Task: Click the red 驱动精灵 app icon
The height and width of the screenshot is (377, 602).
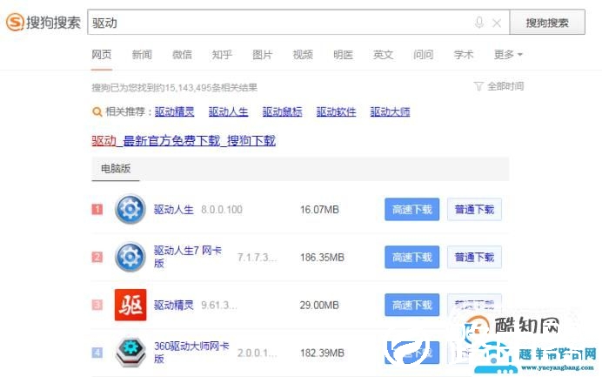Action: coord(130,305)
